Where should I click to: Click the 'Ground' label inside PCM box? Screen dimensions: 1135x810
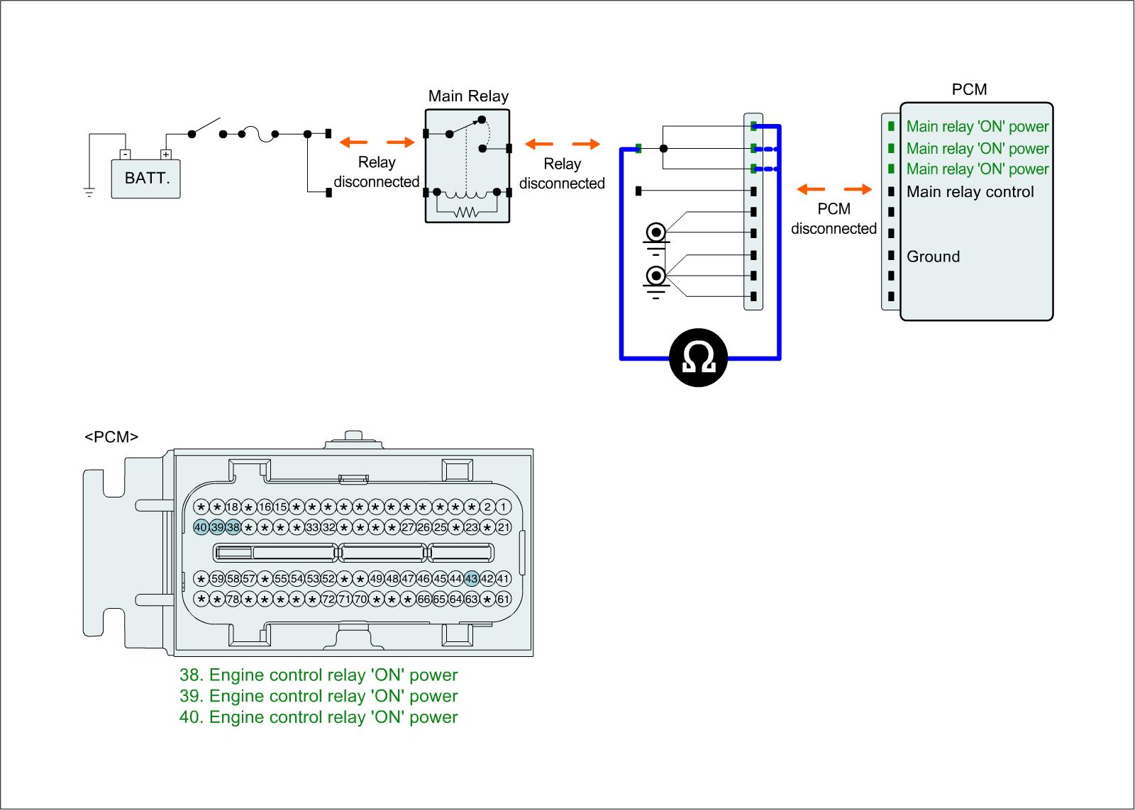pyautogui.click(x=933, y=257)
